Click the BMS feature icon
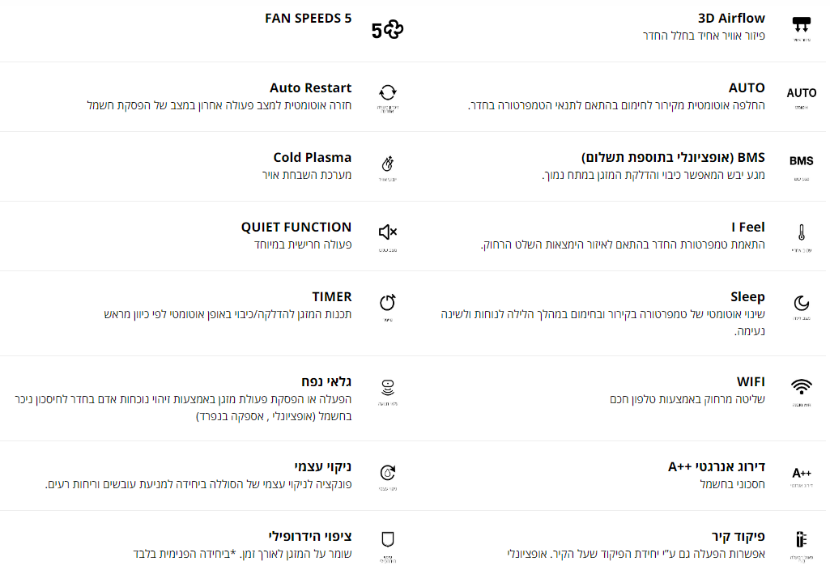Screen dimensions: 830x587 (801, 161)
